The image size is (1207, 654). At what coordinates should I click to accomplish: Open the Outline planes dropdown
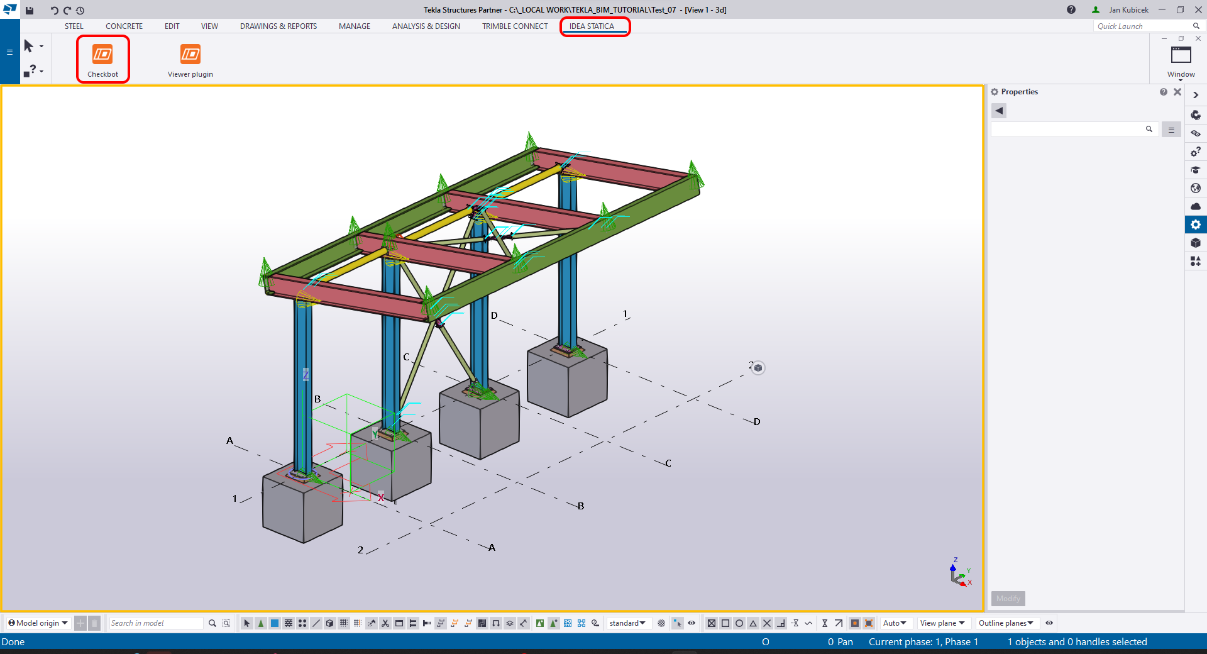click(x=1006, y=623)
